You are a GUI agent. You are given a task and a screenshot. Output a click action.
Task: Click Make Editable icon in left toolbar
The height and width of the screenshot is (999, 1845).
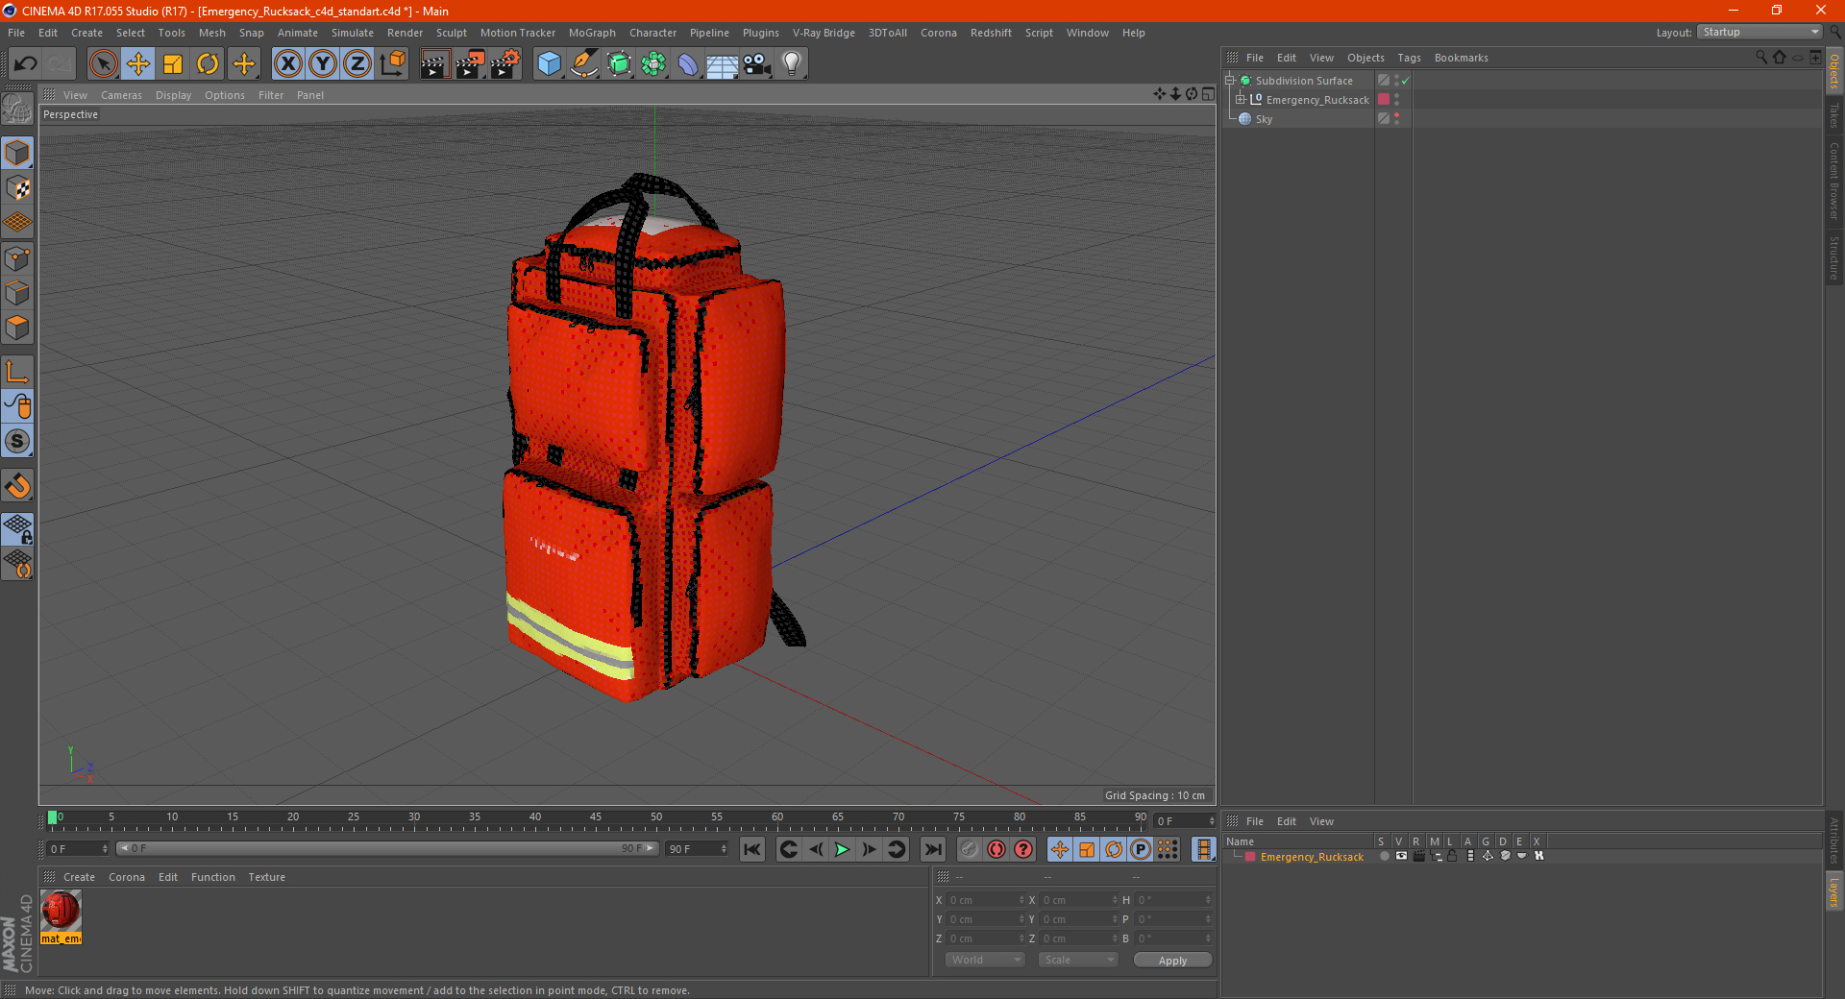click(x=17, y=109)
